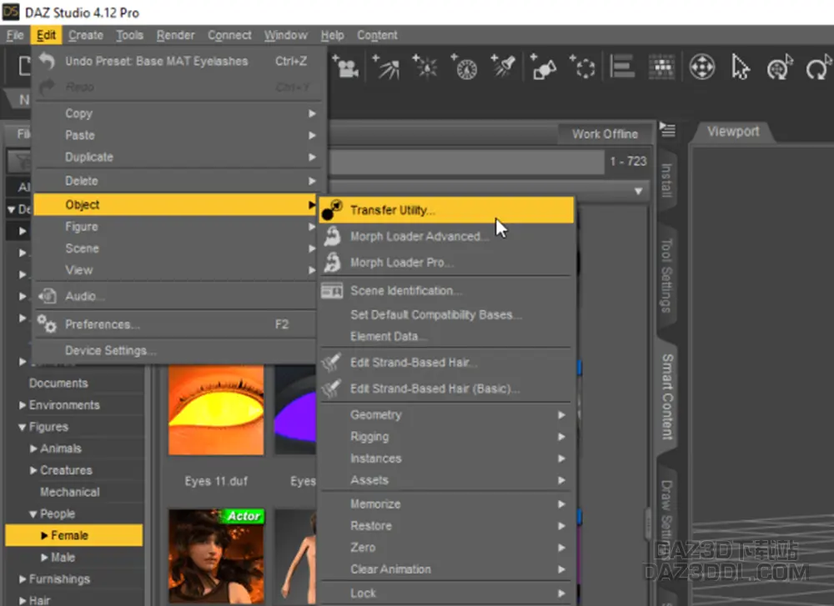Open the pane options menu icon beside Viewport

(x=667, y=129)
